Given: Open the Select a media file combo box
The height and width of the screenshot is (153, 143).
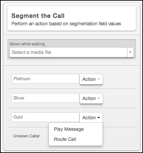Looking at the screenshot, I should pyautogui.click(x=72, y=52).
